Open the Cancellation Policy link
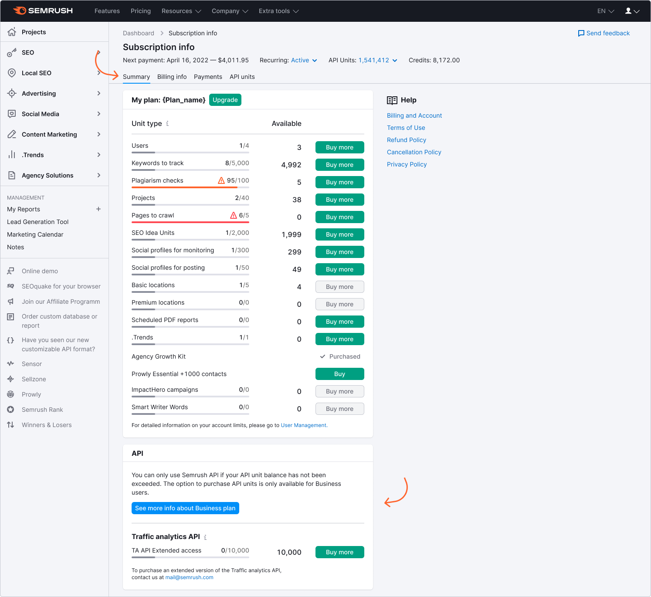The height and width of the screenshot is (597, 651). pyautogui.click(x=414, y=152)
